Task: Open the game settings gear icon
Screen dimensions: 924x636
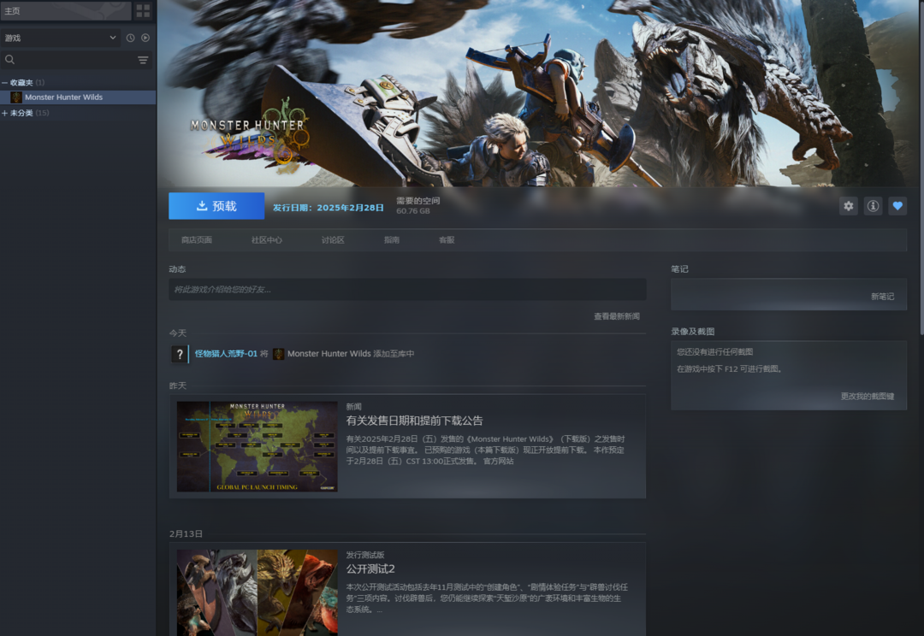Action: pyautogui.click(x=848, y=206)
